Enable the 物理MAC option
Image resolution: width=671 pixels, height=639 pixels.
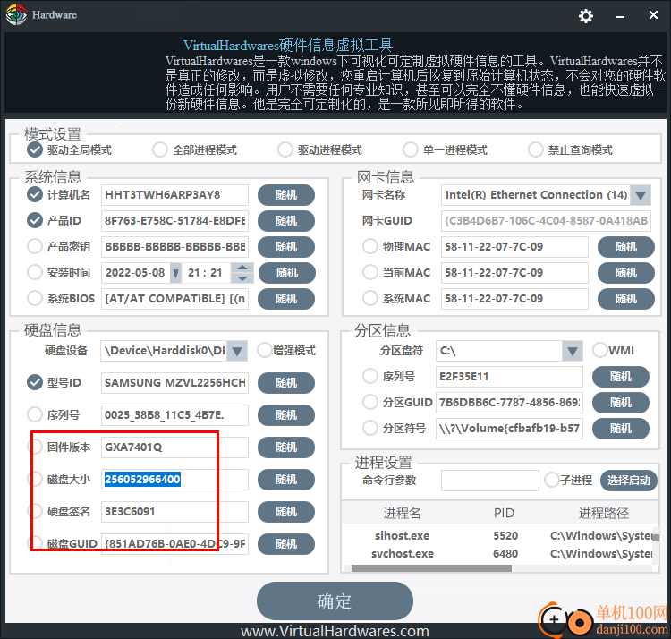(x=370, y=246)
